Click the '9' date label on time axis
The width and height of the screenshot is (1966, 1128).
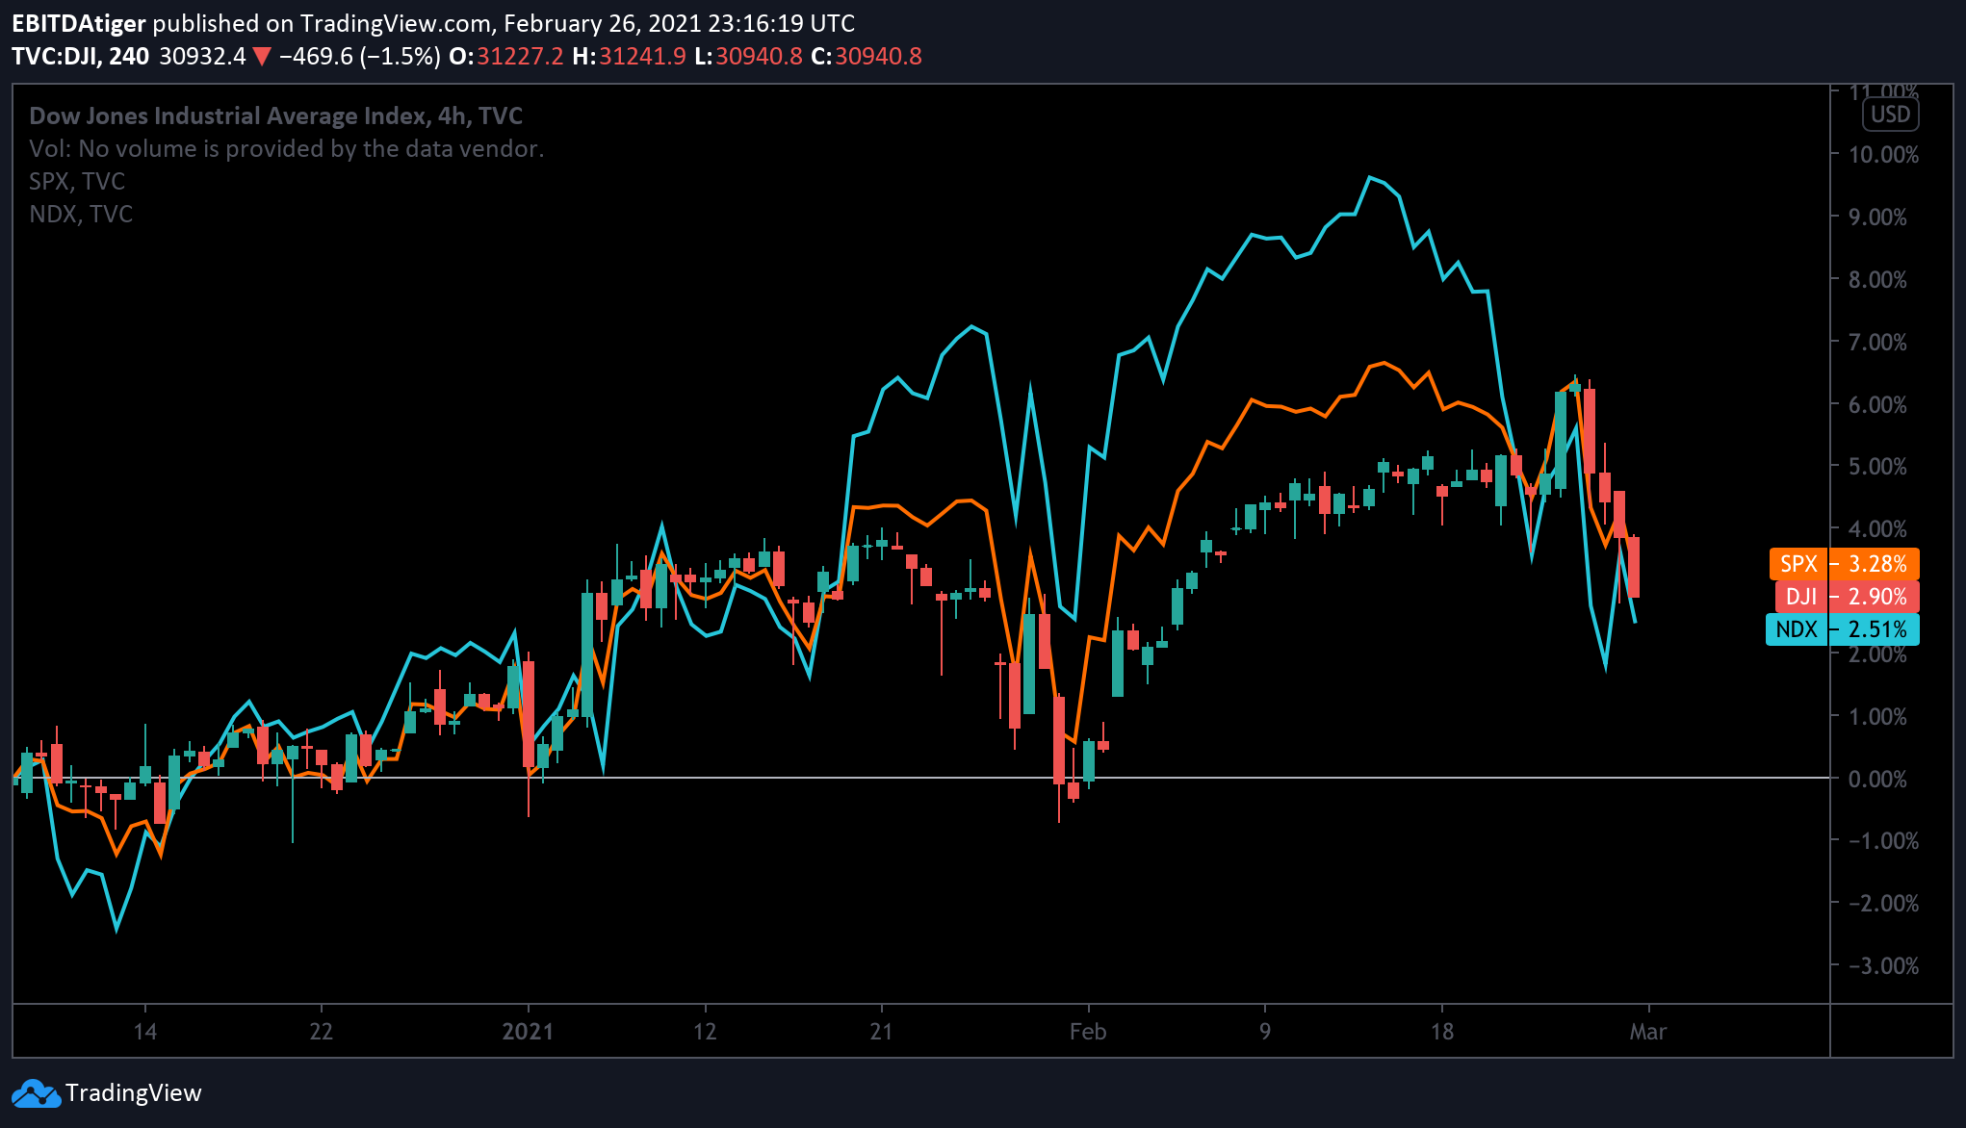point(1265,1032)
